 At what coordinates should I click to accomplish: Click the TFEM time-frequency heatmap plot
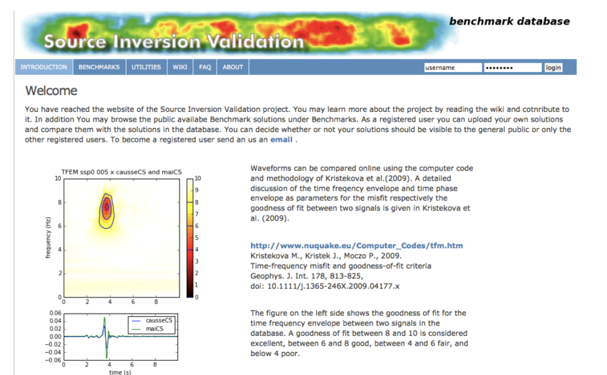point(120,238)
